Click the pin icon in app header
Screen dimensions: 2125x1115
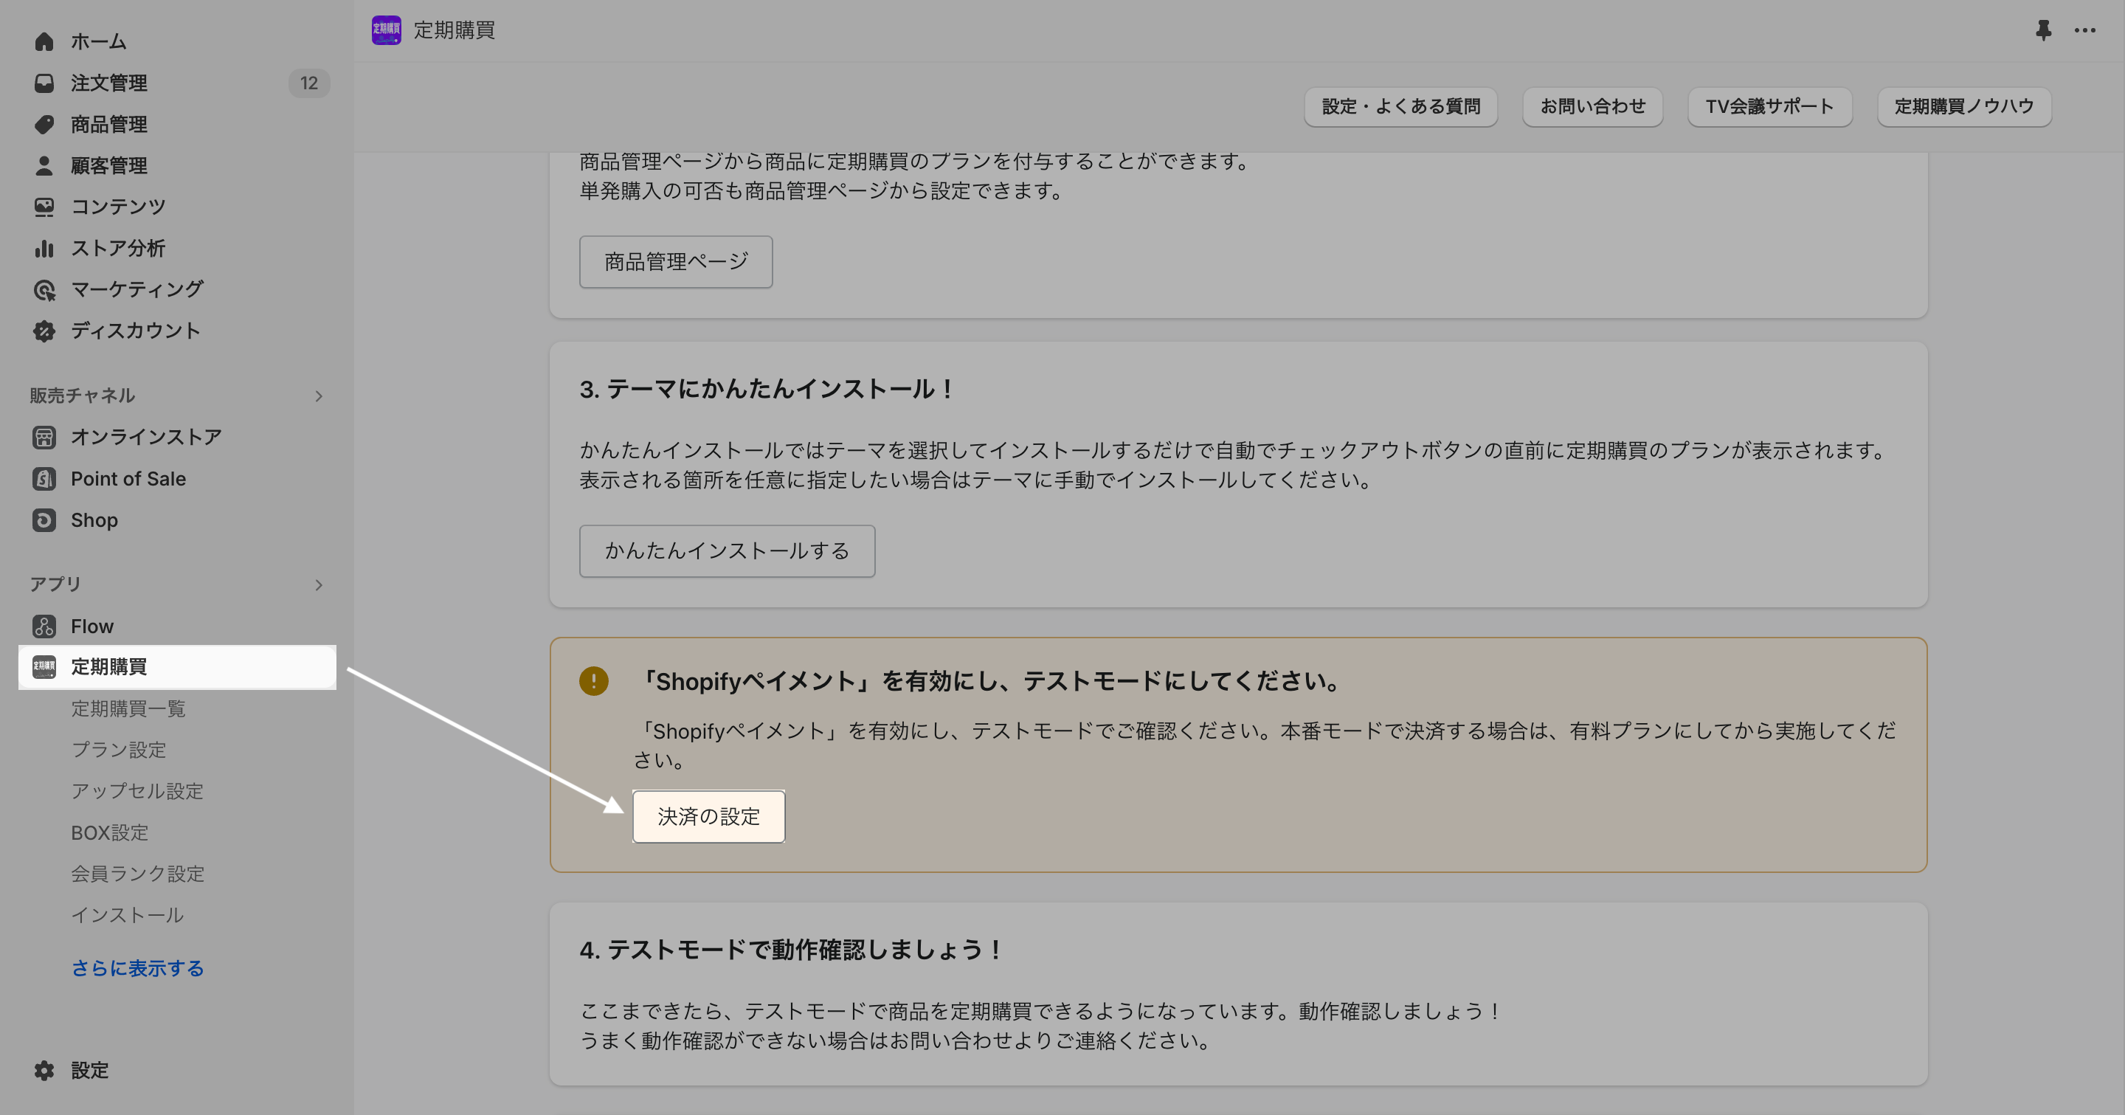coord(2042,30)
